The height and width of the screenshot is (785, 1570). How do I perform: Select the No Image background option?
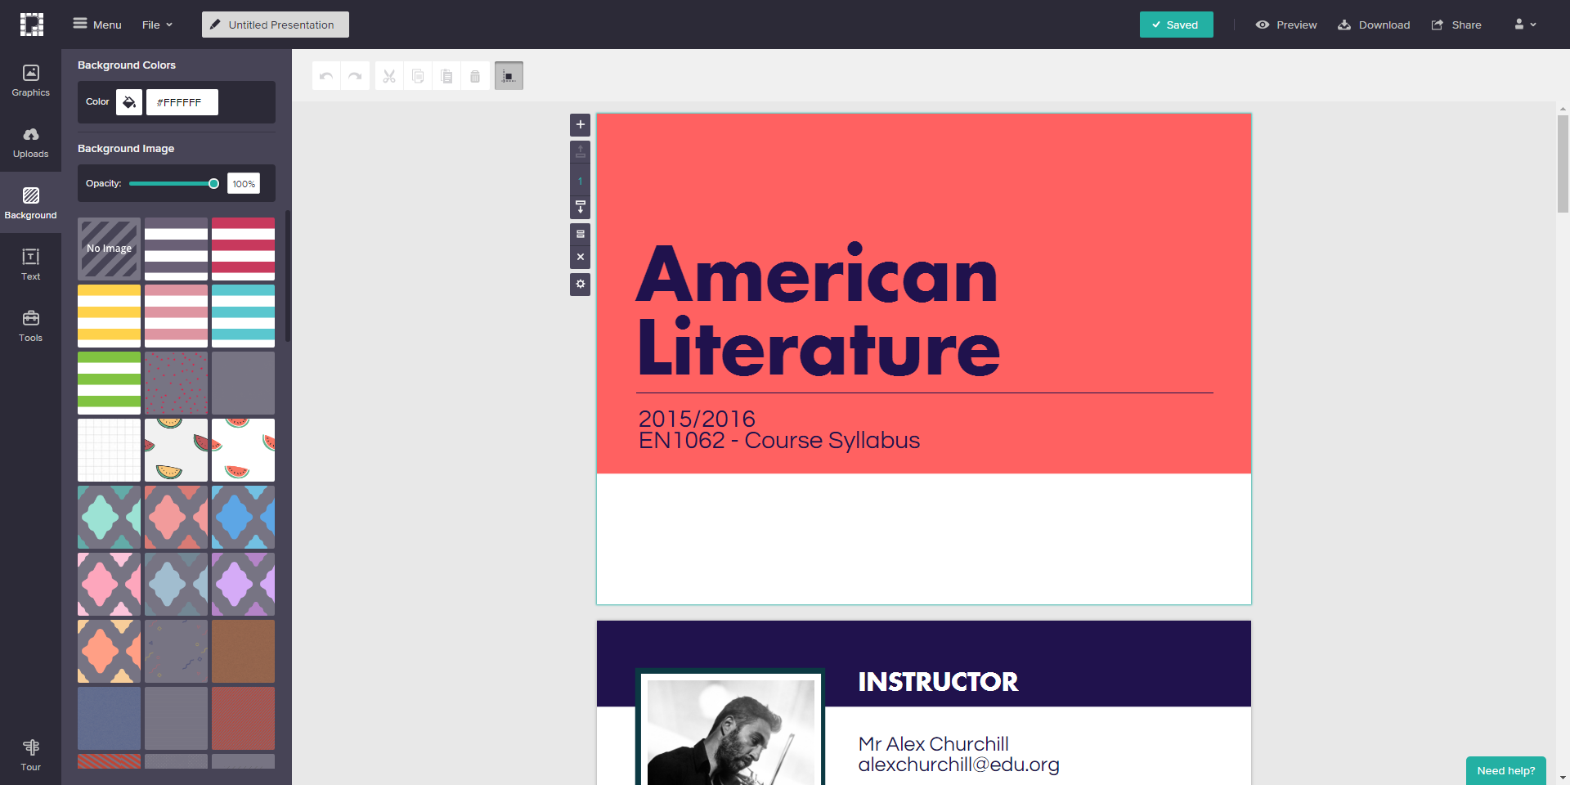(x=110, y=249)
